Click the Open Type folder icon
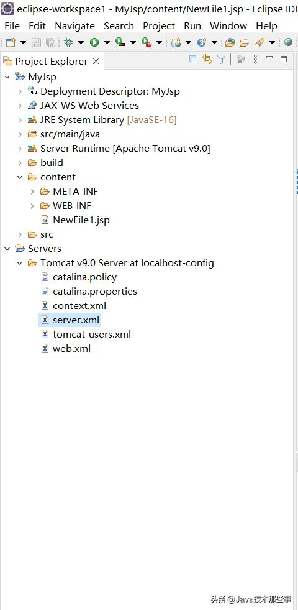298x610 pixels. click(230, 42)
